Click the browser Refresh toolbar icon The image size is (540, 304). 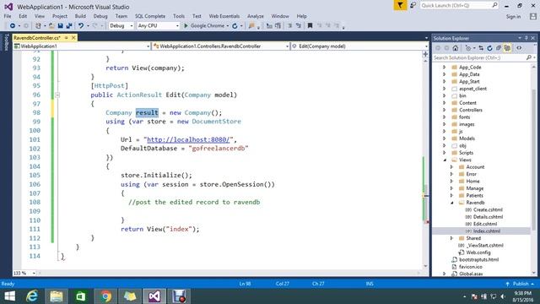(235, 26)
